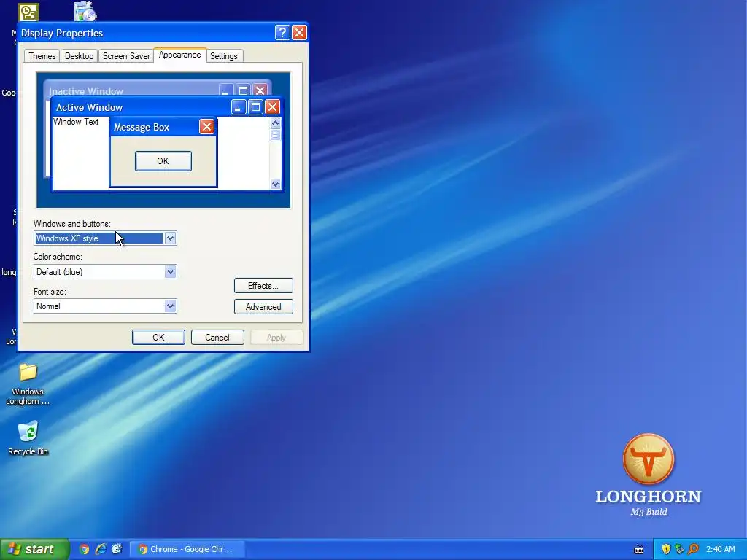This screenshot has width=747, height=560.
Task: Open the yellow security shield tray icon
Action: point(666,549)
